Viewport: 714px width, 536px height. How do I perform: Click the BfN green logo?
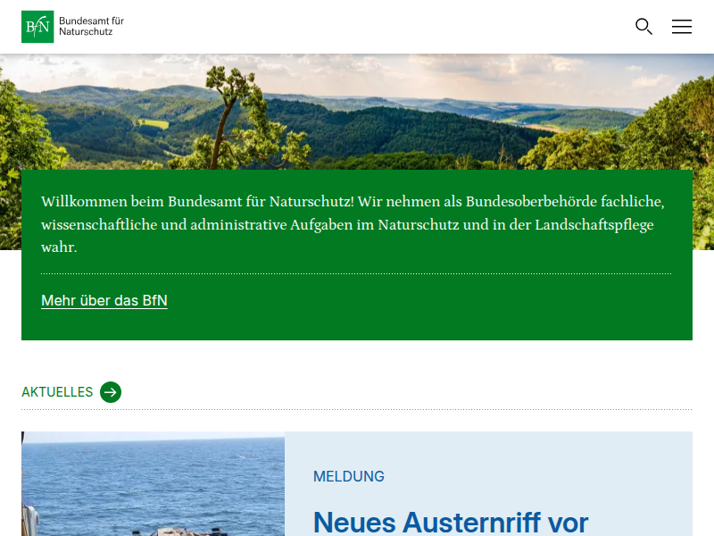(37, 27)
